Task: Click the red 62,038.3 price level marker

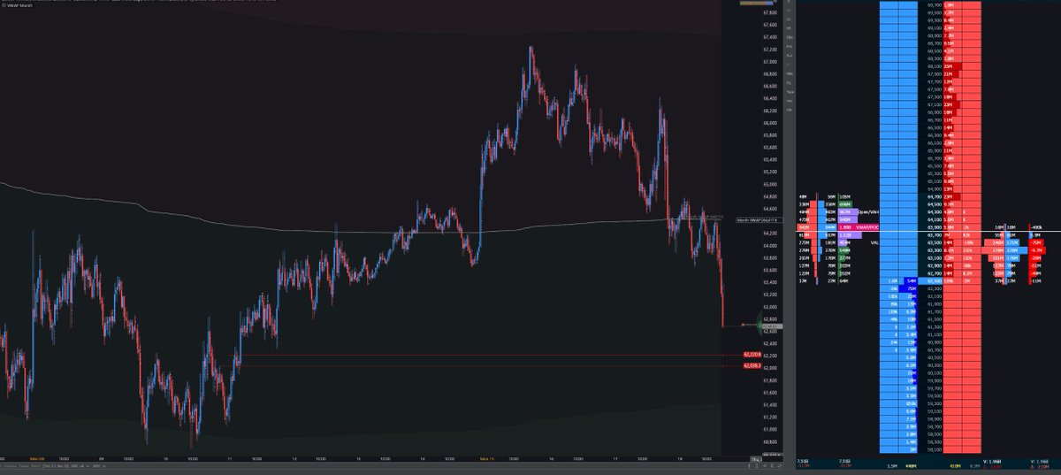Action: [x=752, y=365]
